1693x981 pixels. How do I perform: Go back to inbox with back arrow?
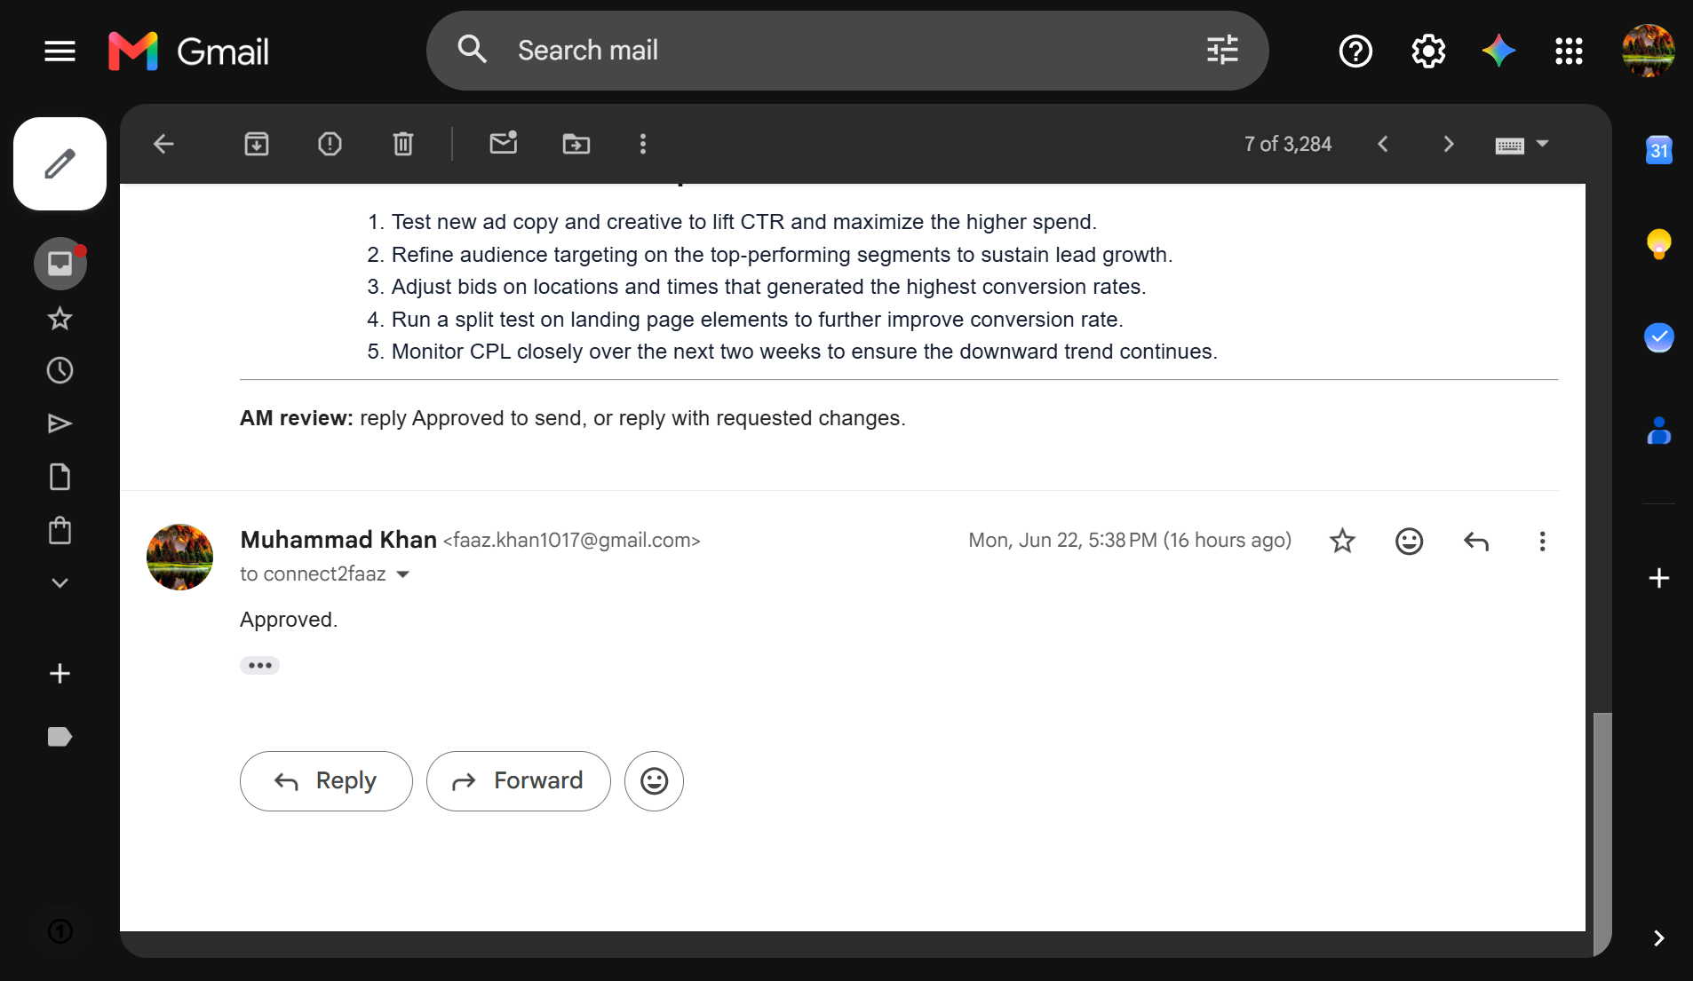163,144
